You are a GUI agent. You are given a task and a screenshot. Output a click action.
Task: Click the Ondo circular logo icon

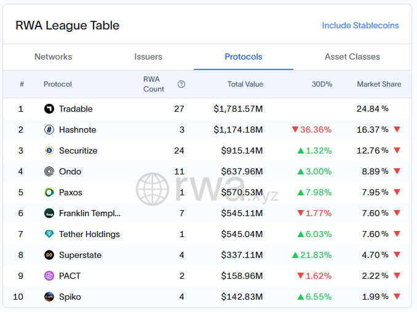tap(49, 171)
